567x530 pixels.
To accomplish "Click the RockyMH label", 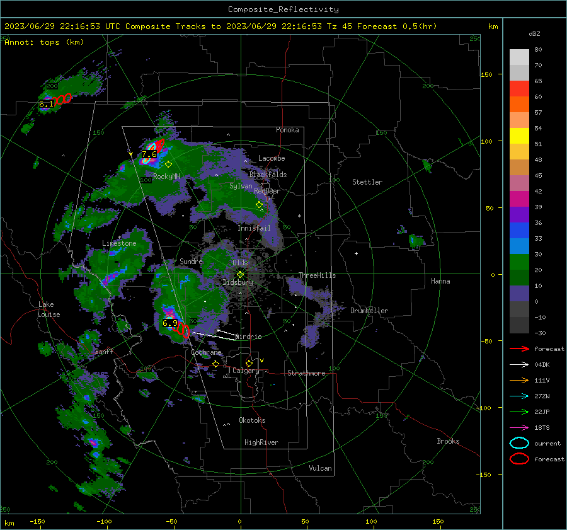I will coord(166,176).
